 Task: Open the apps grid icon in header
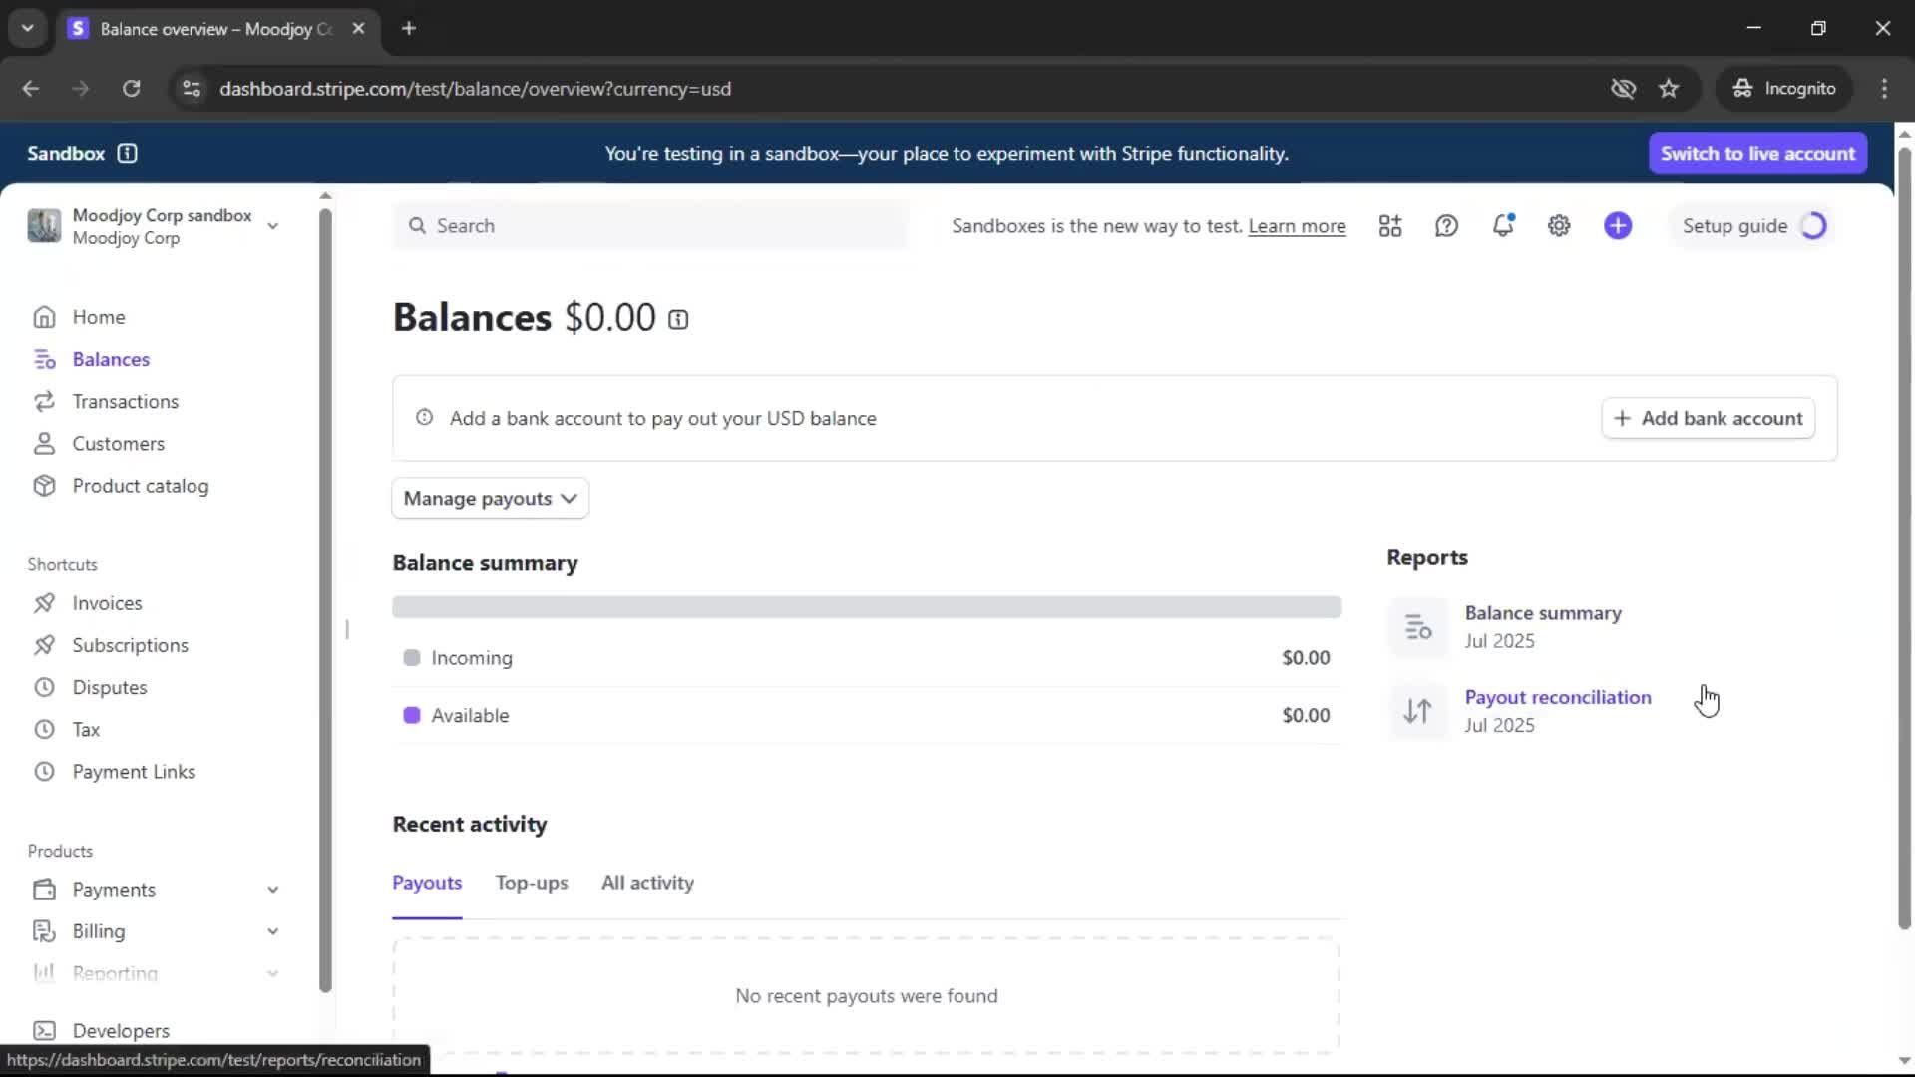pos(1389,226)
